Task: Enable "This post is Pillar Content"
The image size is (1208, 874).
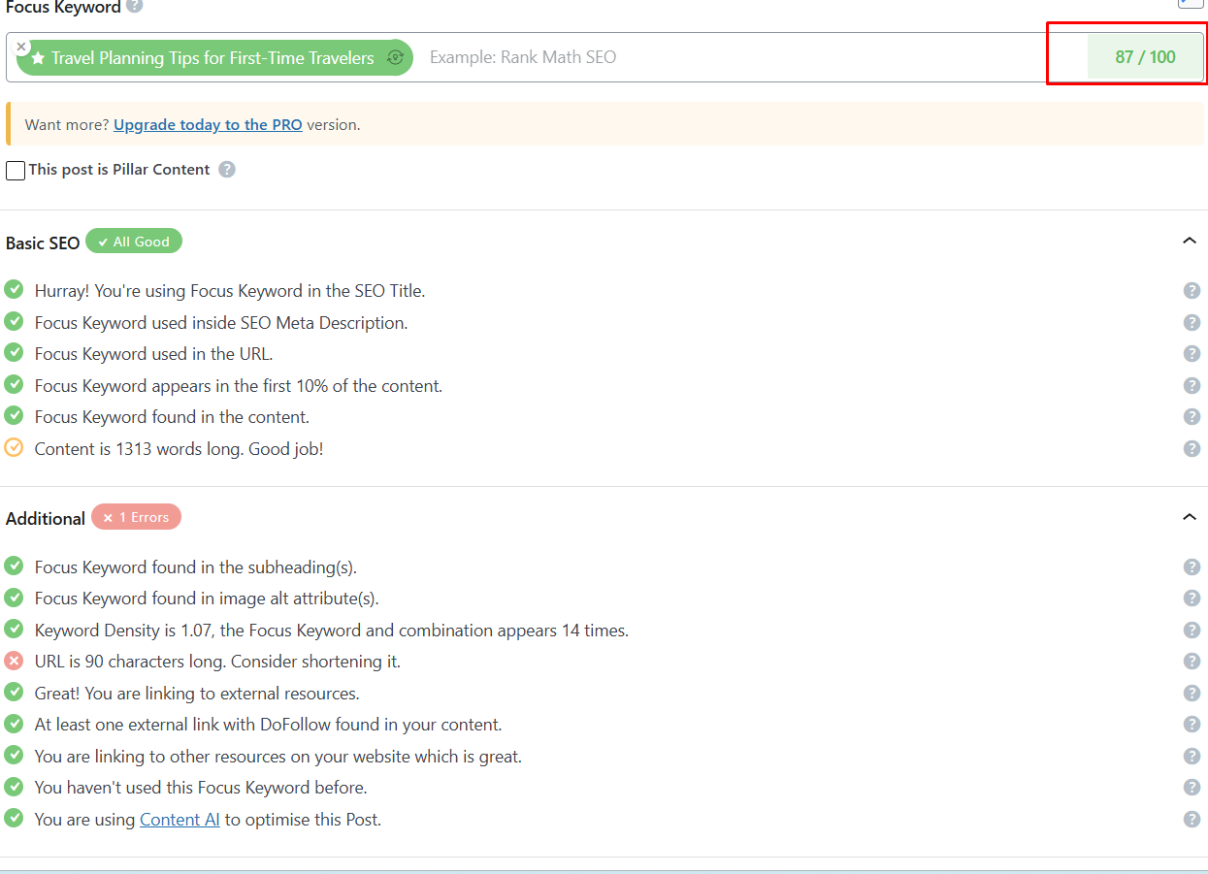Action: tap(15, 170)
